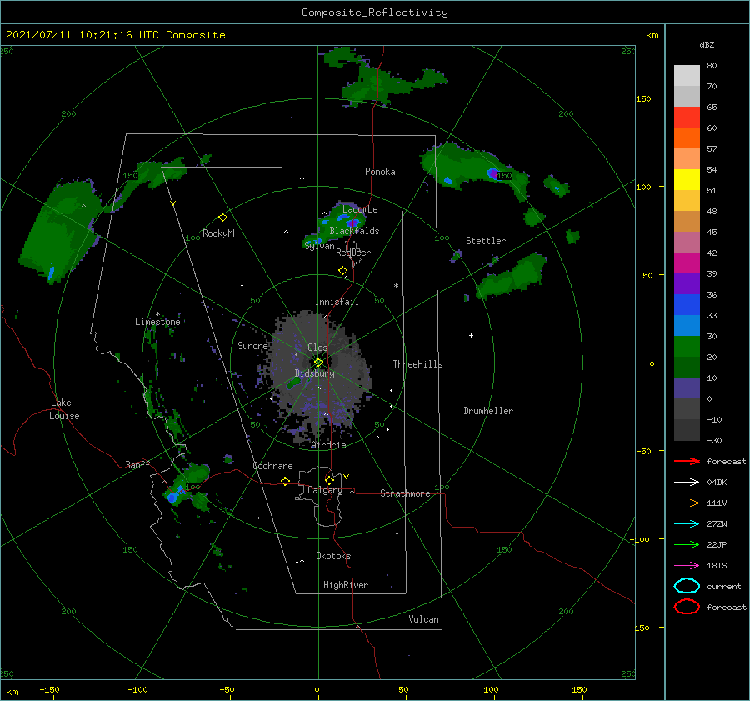Screen dimensions: 750x701
Task: Click the 30 dBZ light blue color swatch
Action: pos(687,325)
